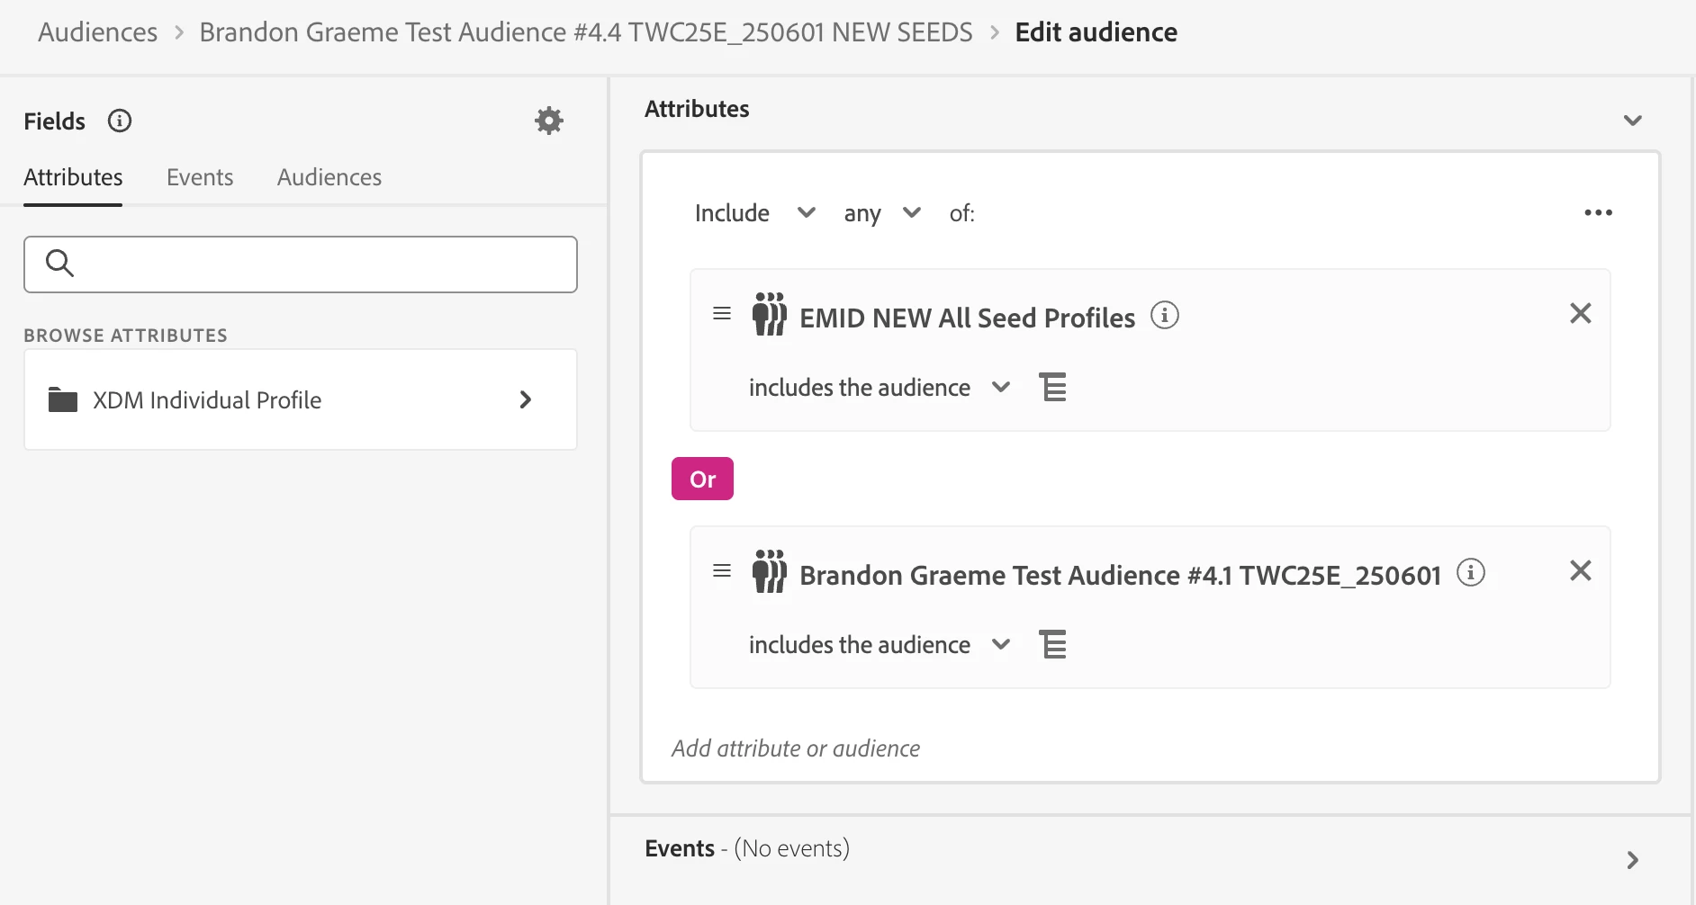
Task: Toggle the Or operator button
Action: 702,479
